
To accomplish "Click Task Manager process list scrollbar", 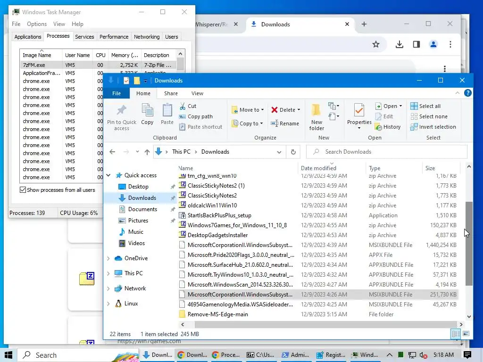I will click(x=181, y=65).
